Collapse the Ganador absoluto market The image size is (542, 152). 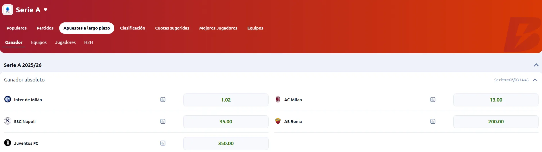click(535, 80)
